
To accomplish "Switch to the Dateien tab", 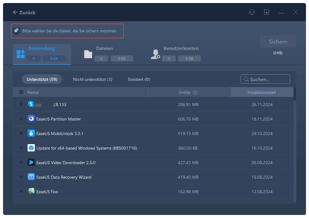I will [x=108, y=54].
